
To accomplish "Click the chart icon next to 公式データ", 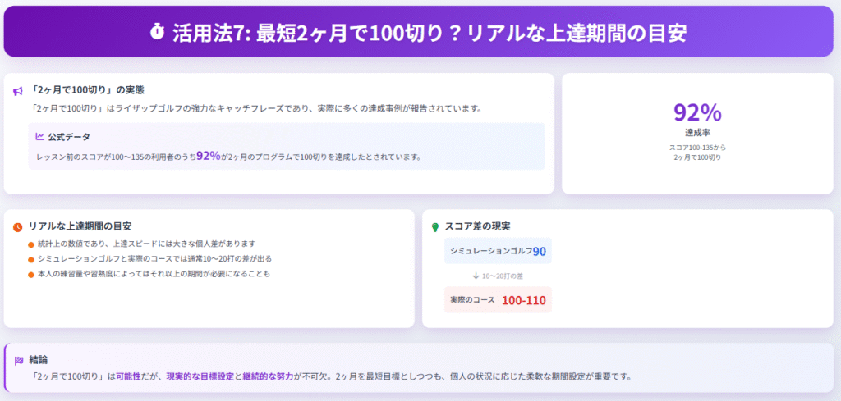I will (39, 136).
